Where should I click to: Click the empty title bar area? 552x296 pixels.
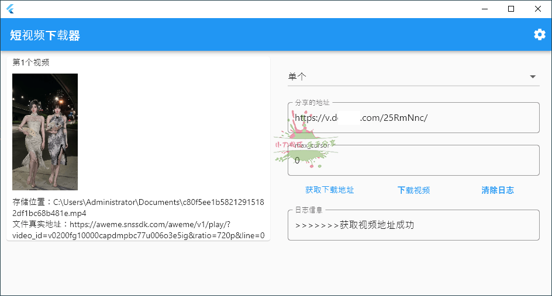(x=234, y=9)
